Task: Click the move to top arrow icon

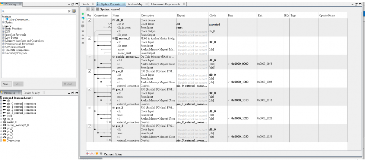Action: (83, 30)
